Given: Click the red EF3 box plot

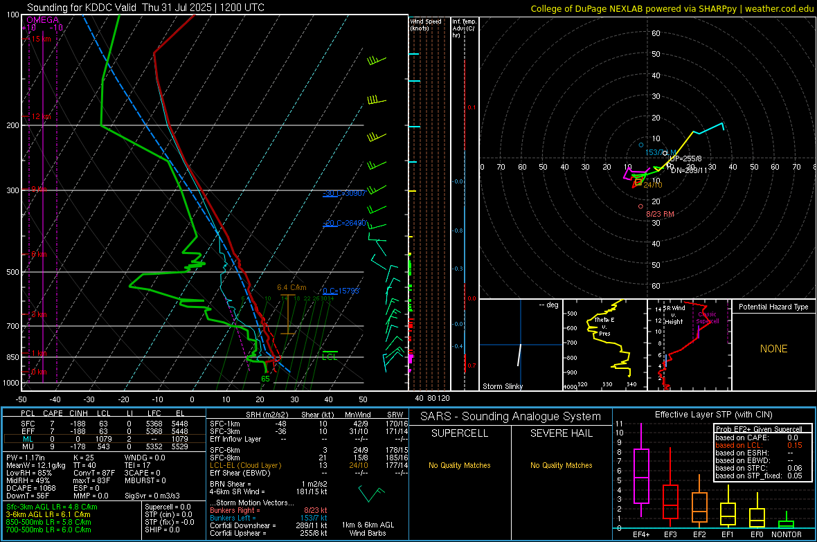Looking at the screenshot, I should tap(670, 501).
